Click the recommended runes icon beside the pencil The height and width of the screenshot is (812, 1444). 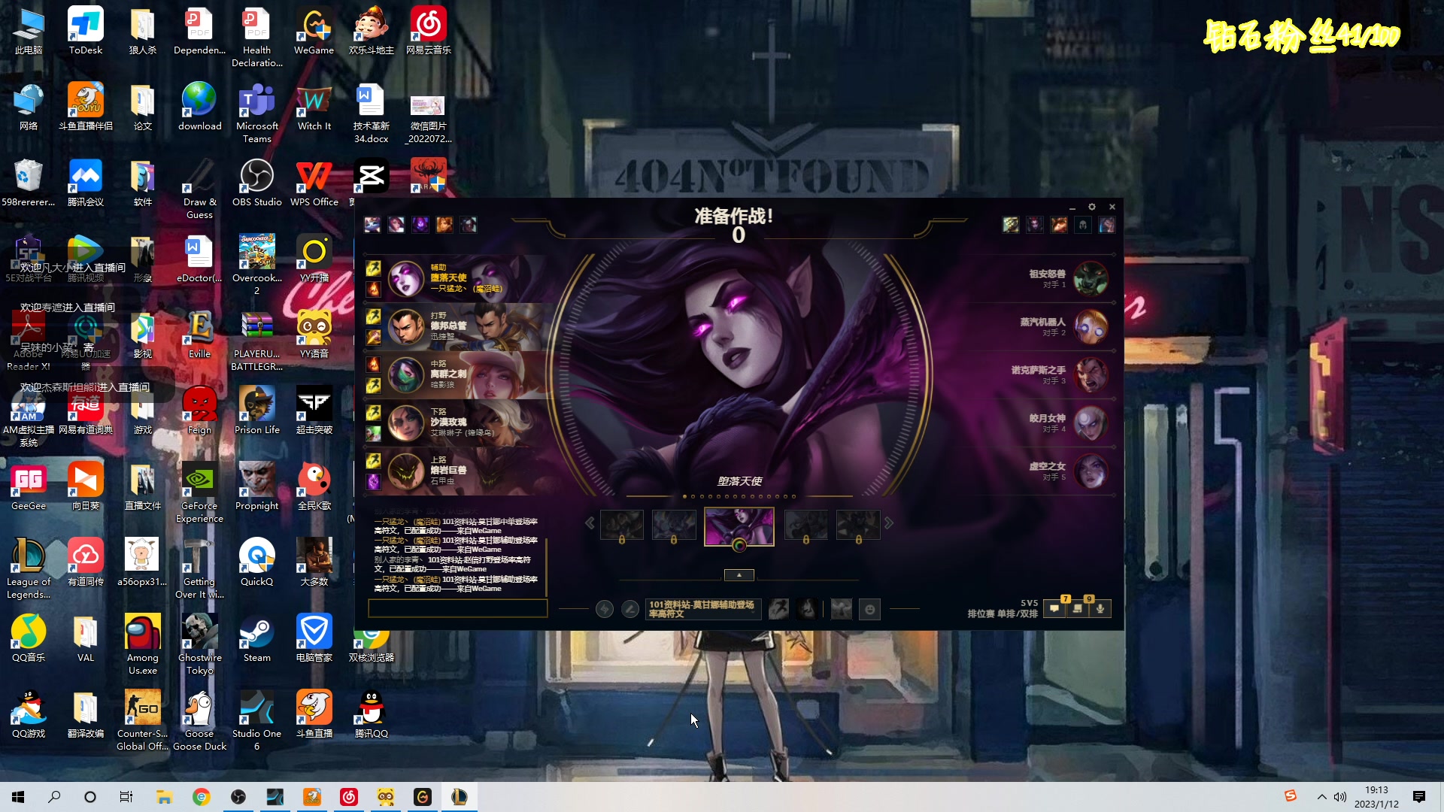pos(605,609)
